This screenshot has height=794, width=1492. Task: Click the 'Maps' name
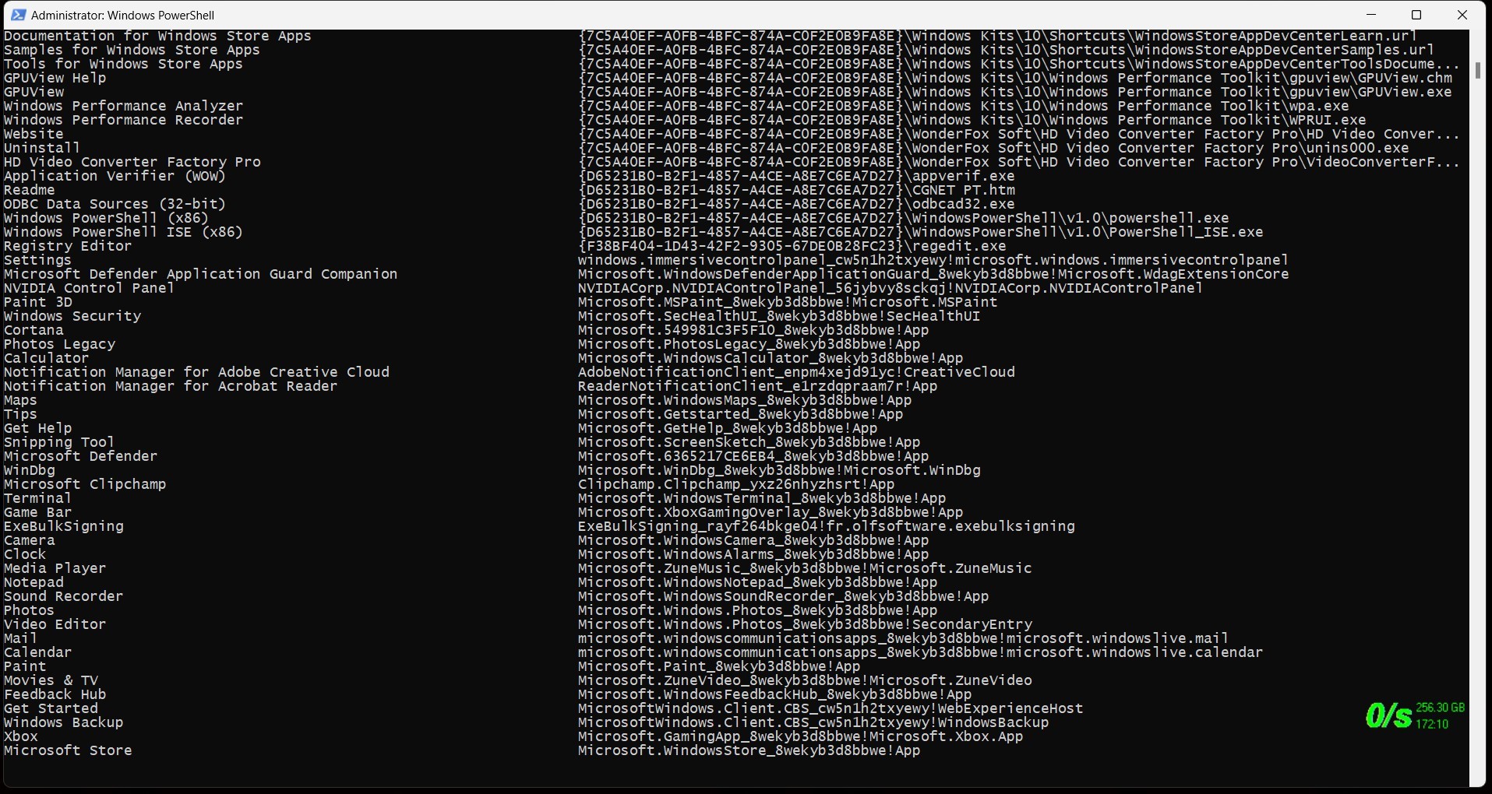click(x=21, y=400)
